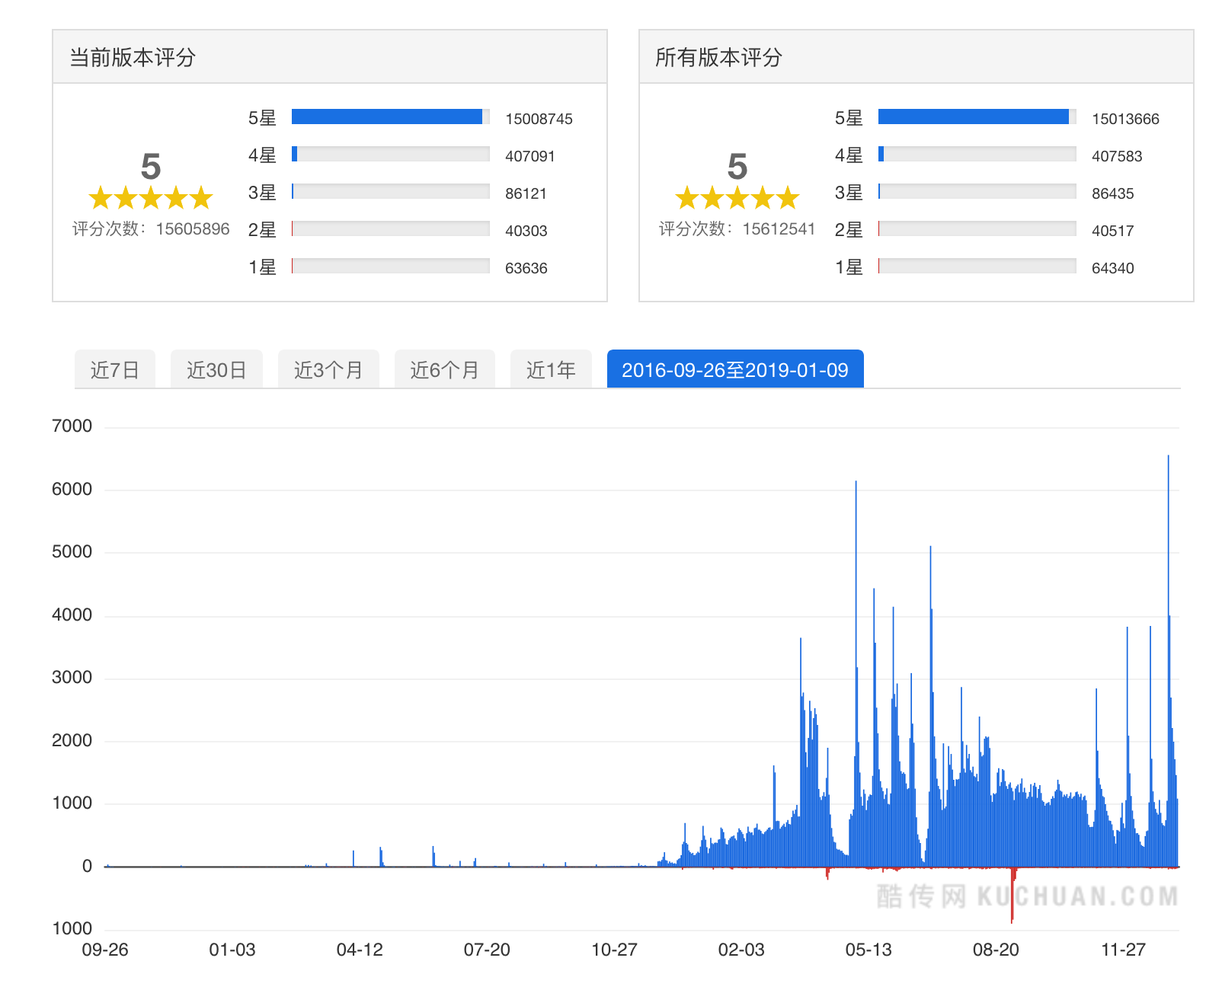This screenshot has height=993, width=1222.
Task: Click the 63636 one-star count
Action: [x=526, y=268]
